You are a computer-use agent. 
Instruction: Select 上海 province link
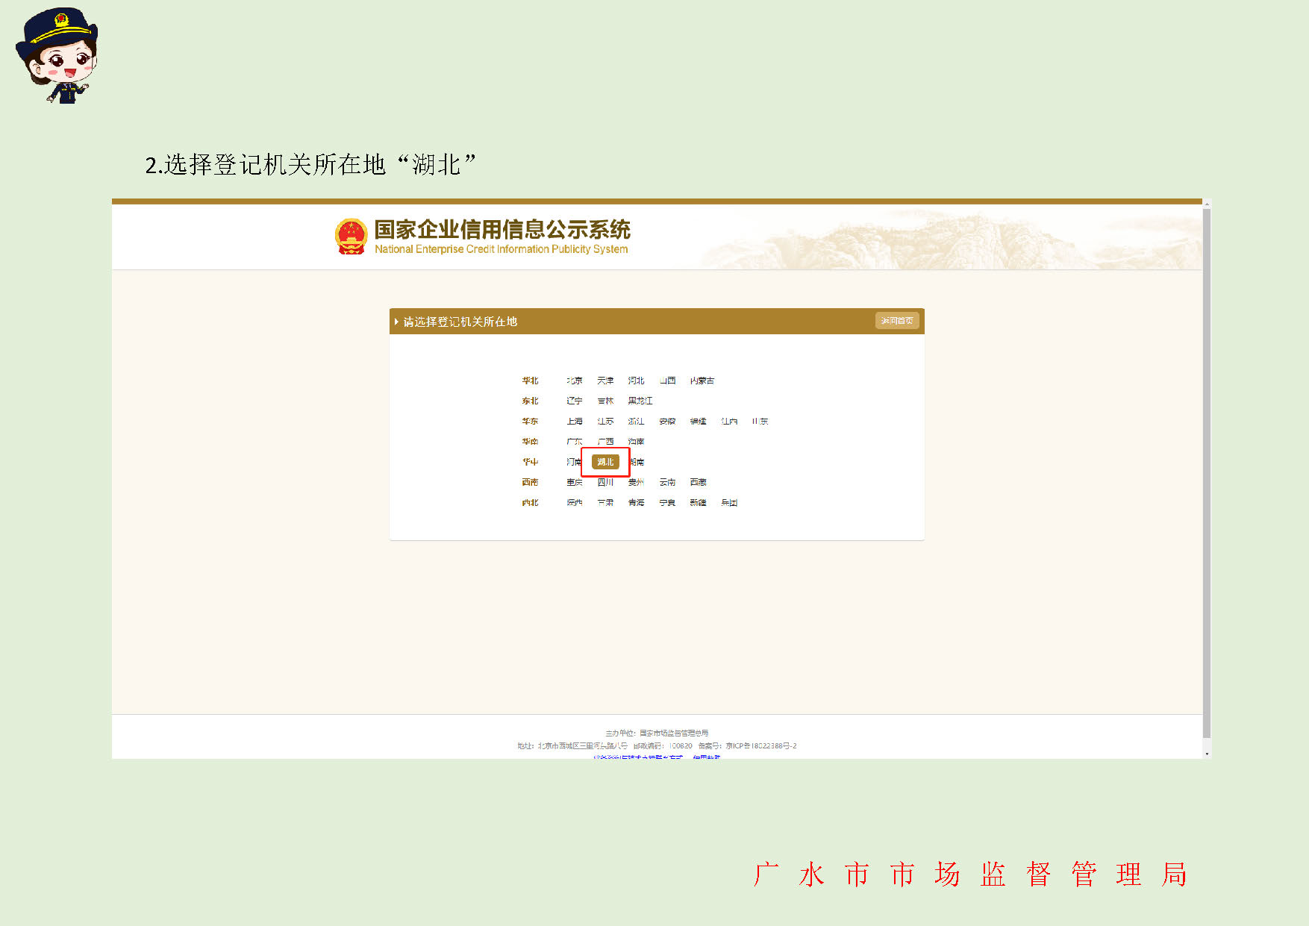tap(574, 422)
